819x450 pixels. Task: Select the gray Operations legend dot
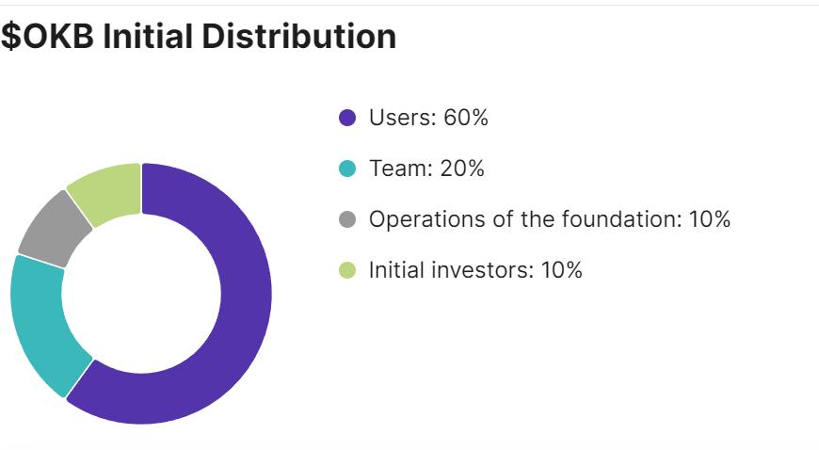347,219
